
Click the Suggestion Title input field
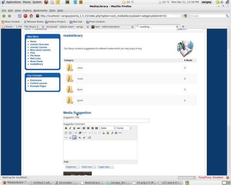[106, 121]
